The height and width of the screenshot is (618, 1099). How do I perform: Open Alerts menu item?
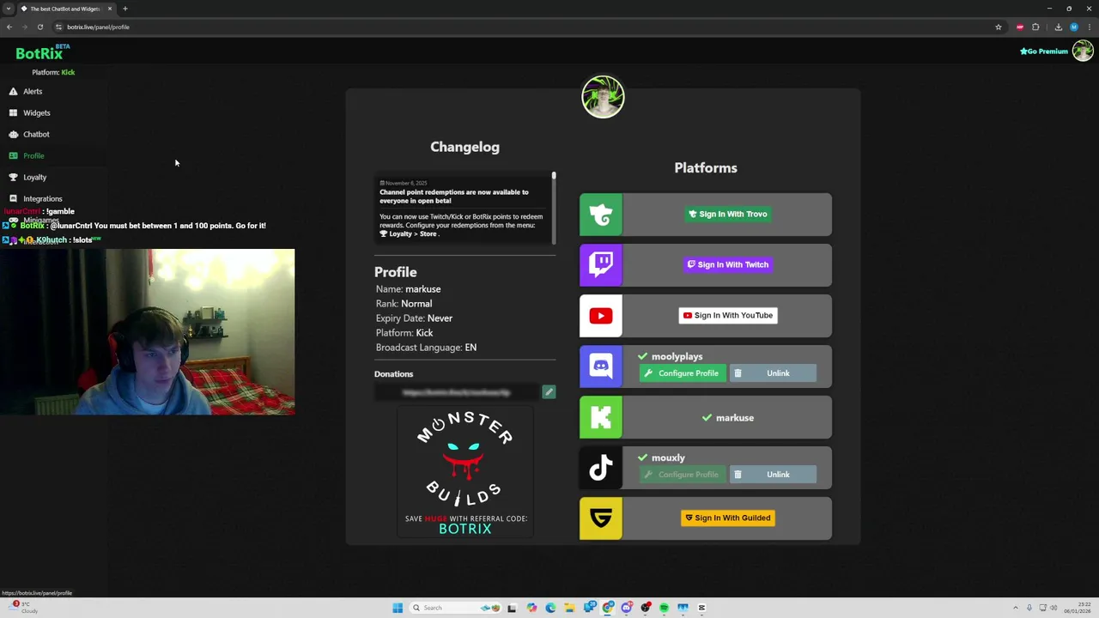(x=32, y=91)
